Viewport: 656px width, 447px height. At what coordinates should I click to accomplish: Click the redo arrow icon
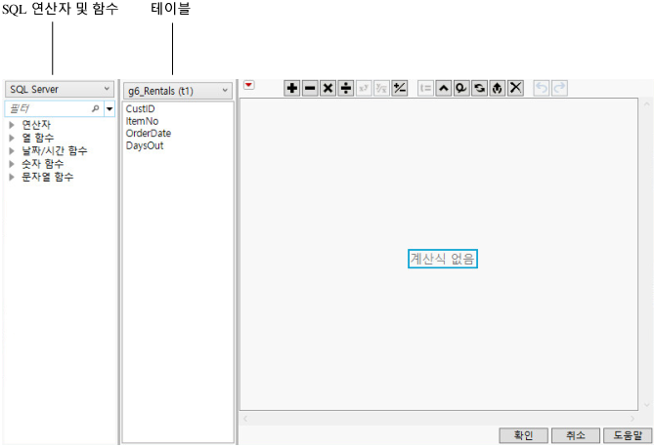click(559, 88)
